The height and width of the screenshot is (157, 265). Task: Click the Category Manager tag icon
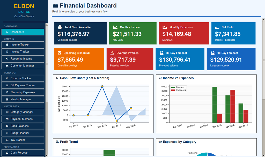pos(7,112)
